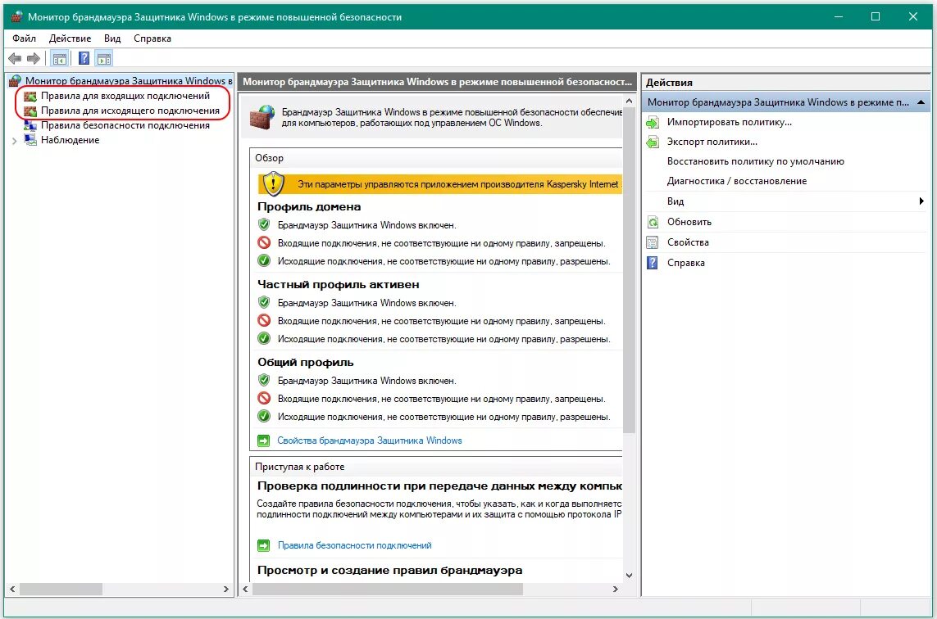Click the center pane vertical scroll down arrow
The image size is (937, 619).
(x=629, y=576)
